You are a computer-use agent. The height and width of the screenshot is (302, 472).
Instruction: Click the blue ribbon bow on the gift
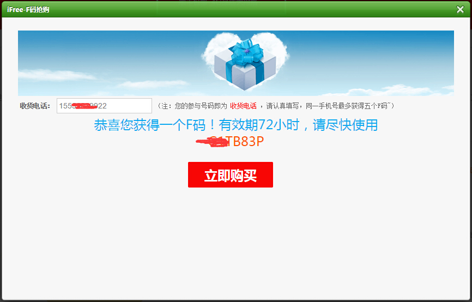[247, 53]
